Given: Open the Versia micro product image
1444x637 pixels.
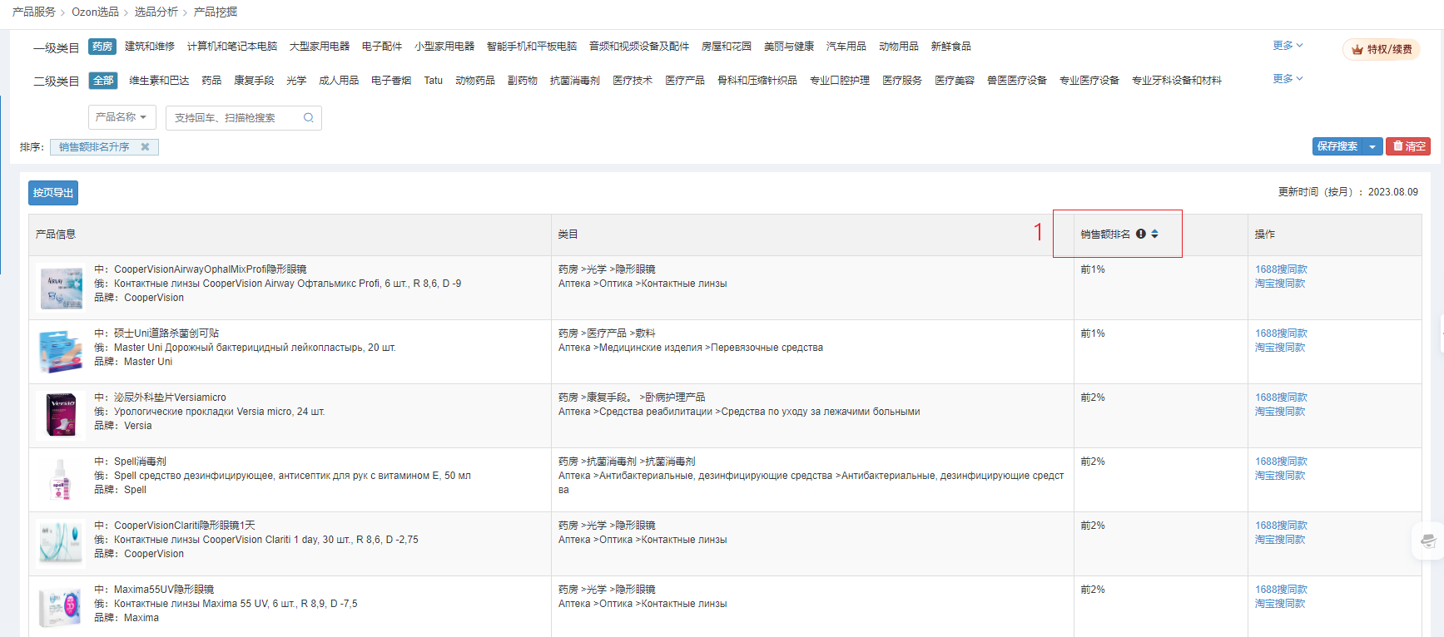Looking at the screenshot, I should [x=62, y=415].
